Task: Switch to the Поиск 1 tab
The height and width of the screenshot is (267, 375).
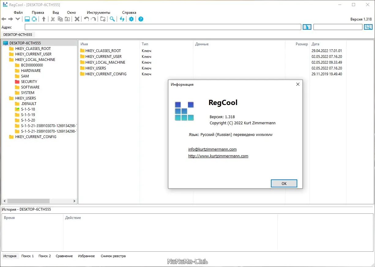Action: coord(28,256)
